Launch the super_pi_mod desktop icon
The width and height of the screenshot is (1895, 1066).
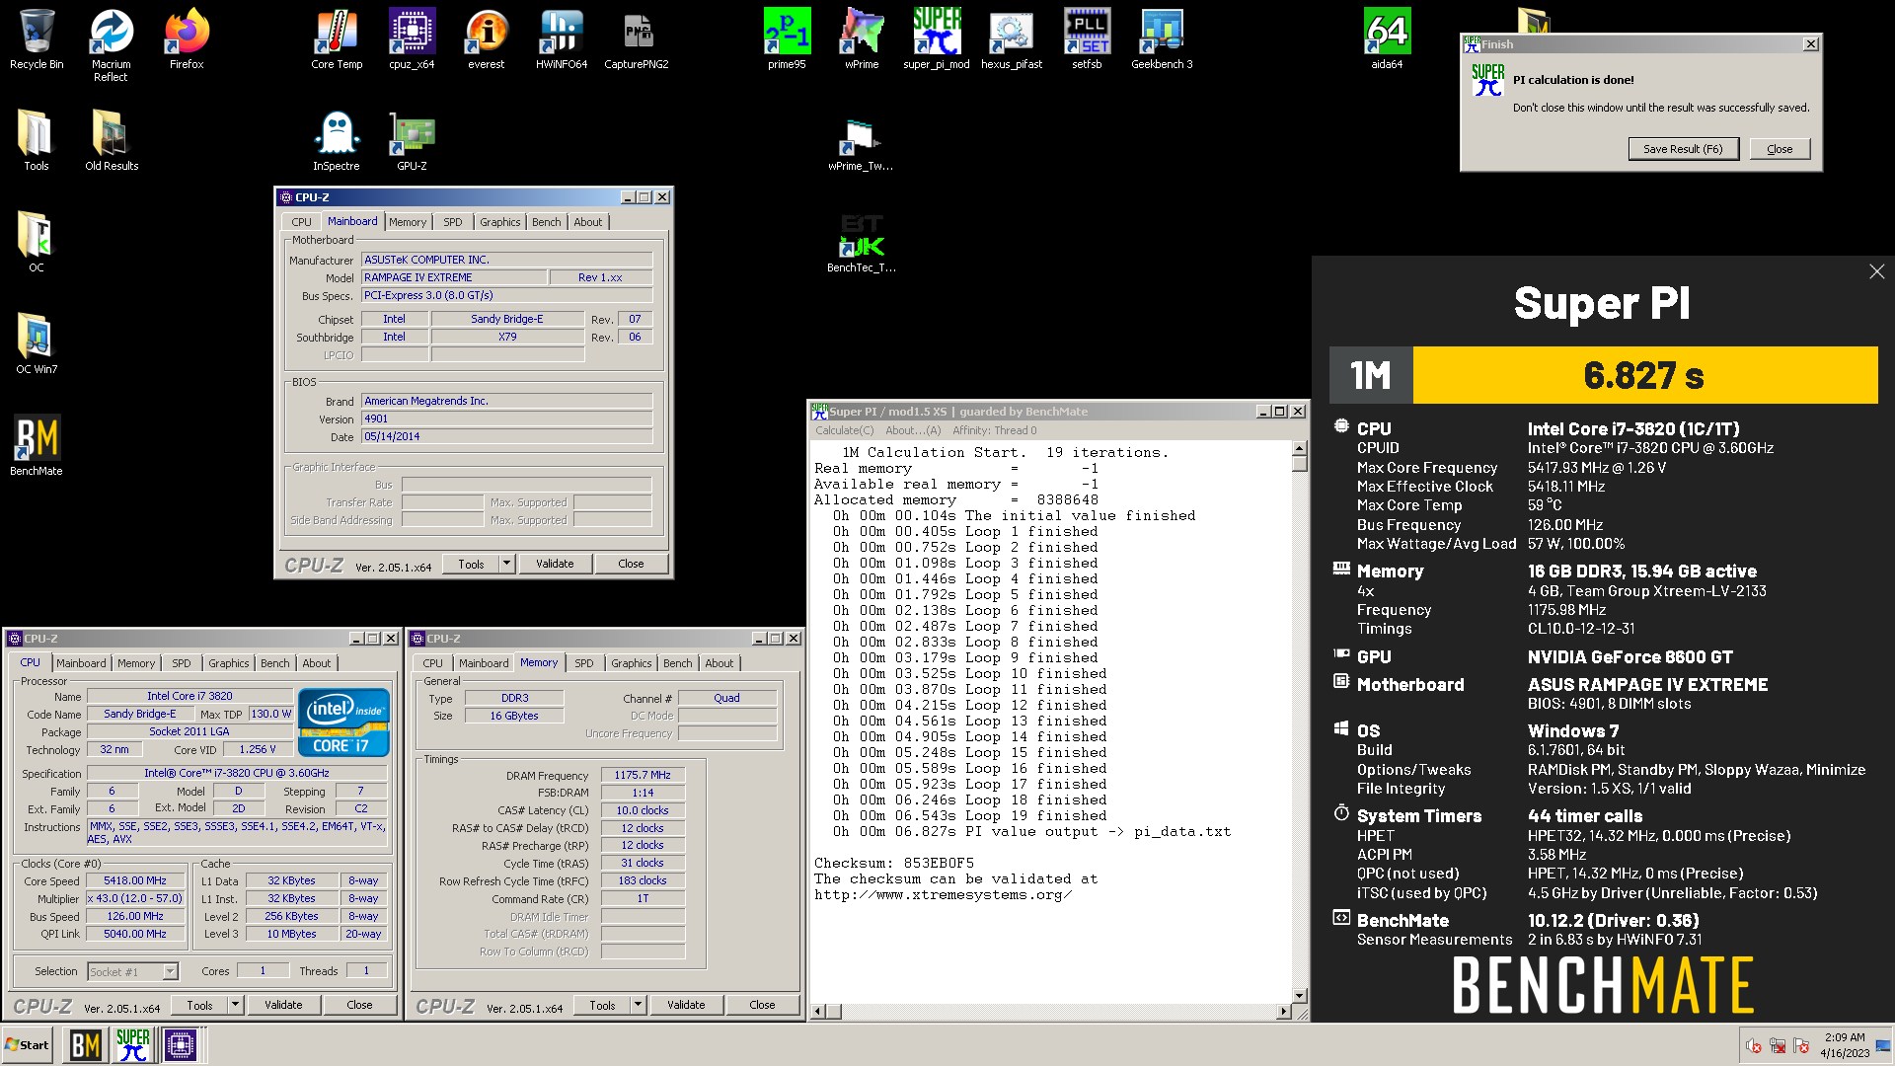pyautogui.click(x=937, y=39)
